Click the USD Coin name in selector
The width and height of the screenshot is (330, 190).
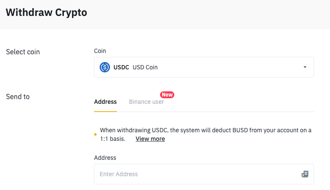145,67
